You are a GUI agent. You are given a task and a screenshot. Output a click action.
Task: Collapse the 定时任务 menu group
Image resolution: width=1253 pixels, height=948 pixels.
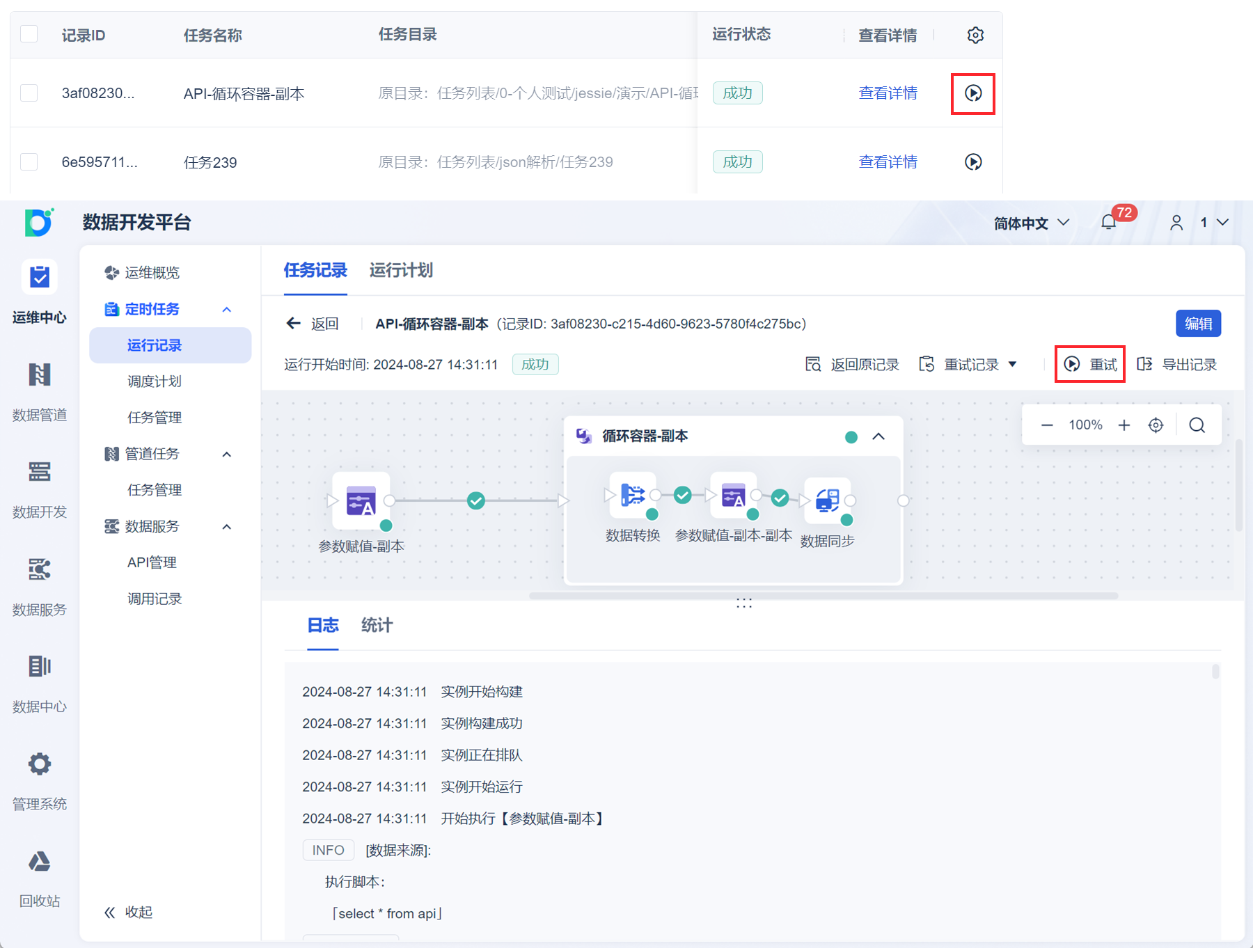(227, 309)
